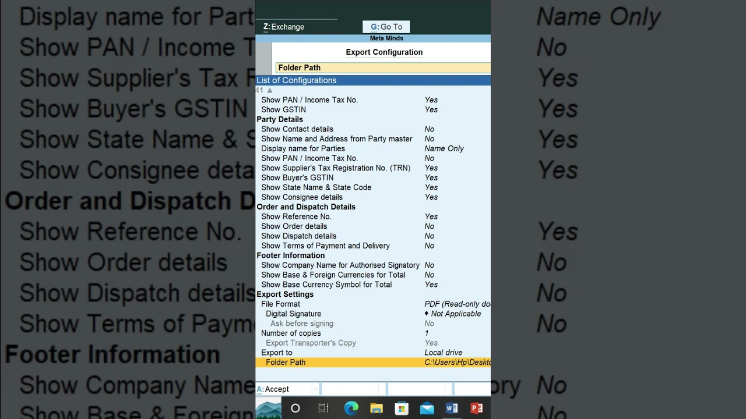Click the Export Configuration title
Screen dimensions: 746x419
click(x=384, y=52)
